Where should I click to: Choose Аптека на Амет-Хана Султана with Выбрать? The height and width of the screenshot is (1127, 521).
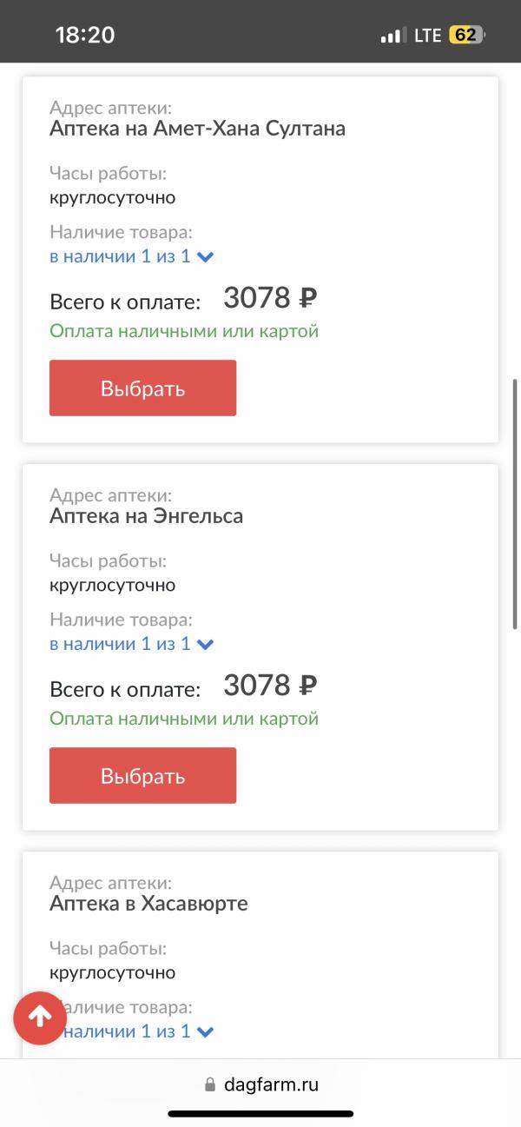(142, 388)
